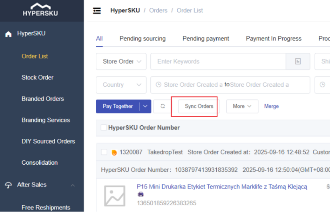The image size is (330, 212).
Task: Open Free Reshipments in sidebar
Action: click(46, 207)
